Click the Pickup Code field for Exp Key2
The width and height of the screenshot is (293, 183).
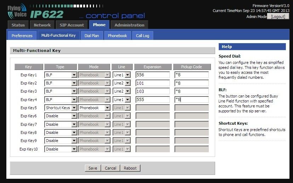191,83
